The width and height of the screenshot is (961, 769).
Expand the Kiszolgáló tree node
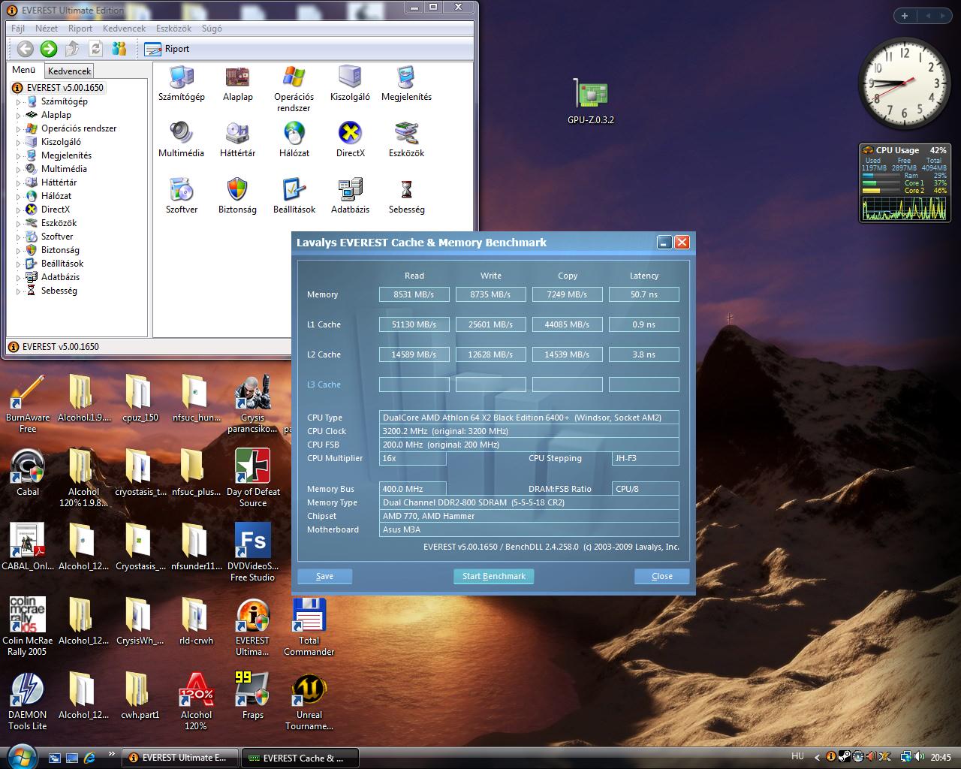point(19,142)
